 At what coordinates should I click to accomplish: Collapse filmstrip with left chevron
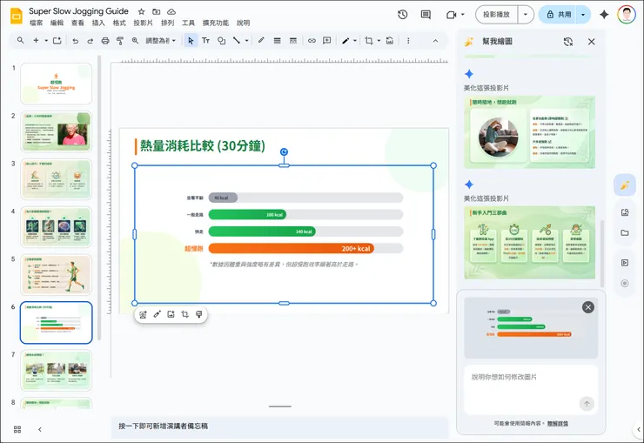pos(40,429)
